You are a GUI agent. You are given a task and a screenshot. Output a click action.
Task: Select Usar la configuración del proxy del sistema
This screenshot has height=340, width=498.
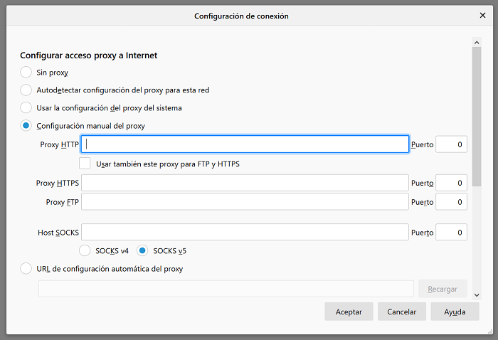[26, 108]
